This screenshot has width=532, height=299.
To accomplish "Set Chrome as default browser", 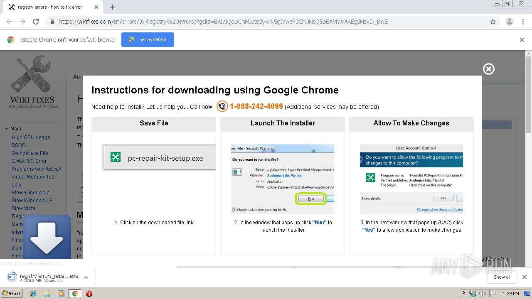I will click(x=148, y=39).
